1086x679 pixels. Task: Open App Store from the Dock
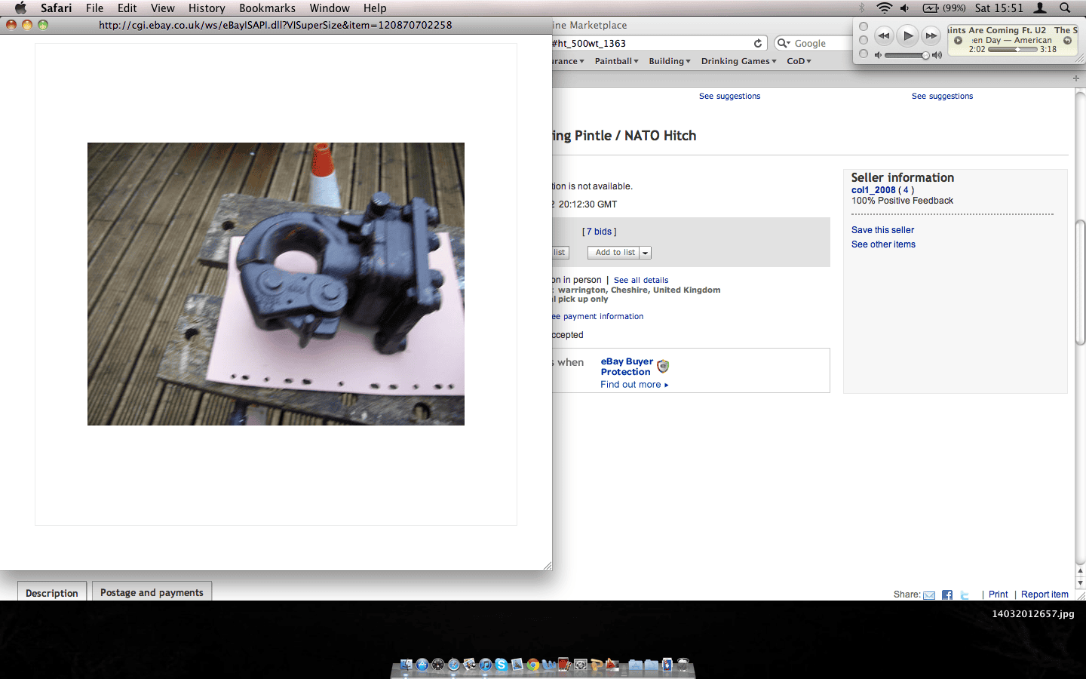click(x=422, y=665)
